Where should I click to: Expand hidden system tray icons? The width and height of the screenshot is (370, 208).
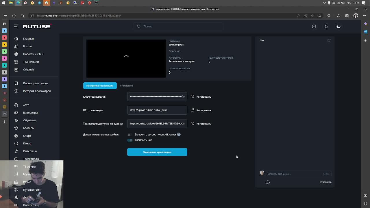(x=324, y=3)
